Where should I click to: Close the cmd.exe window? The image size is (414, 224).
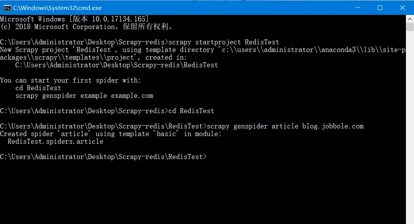point(403,8)
